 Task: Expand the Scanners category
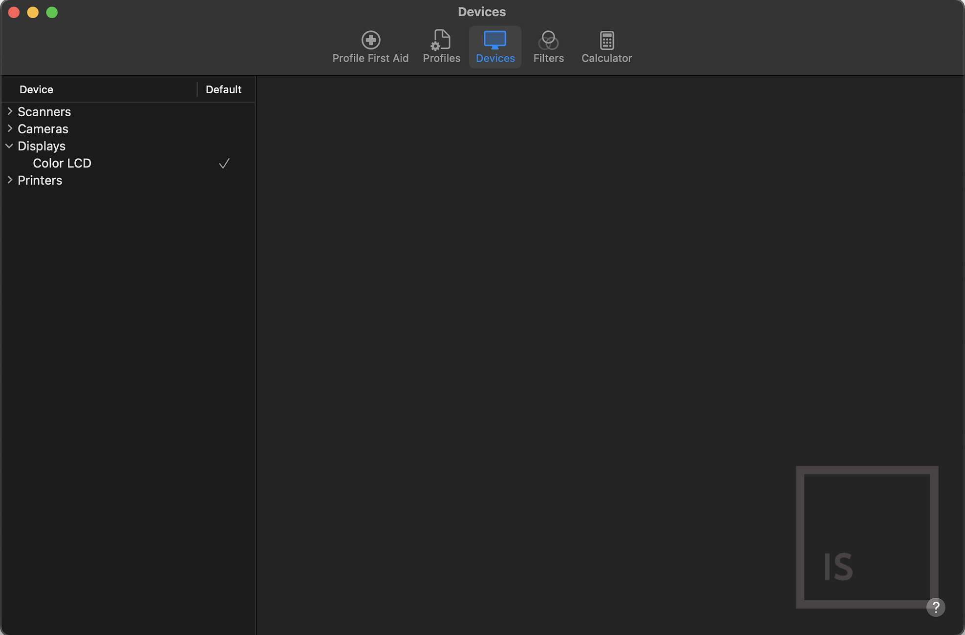pos(10,111)
